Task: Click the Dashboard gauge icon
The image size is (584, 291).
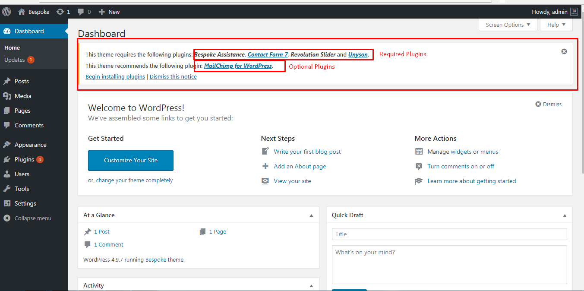Action: coord(7,31)
